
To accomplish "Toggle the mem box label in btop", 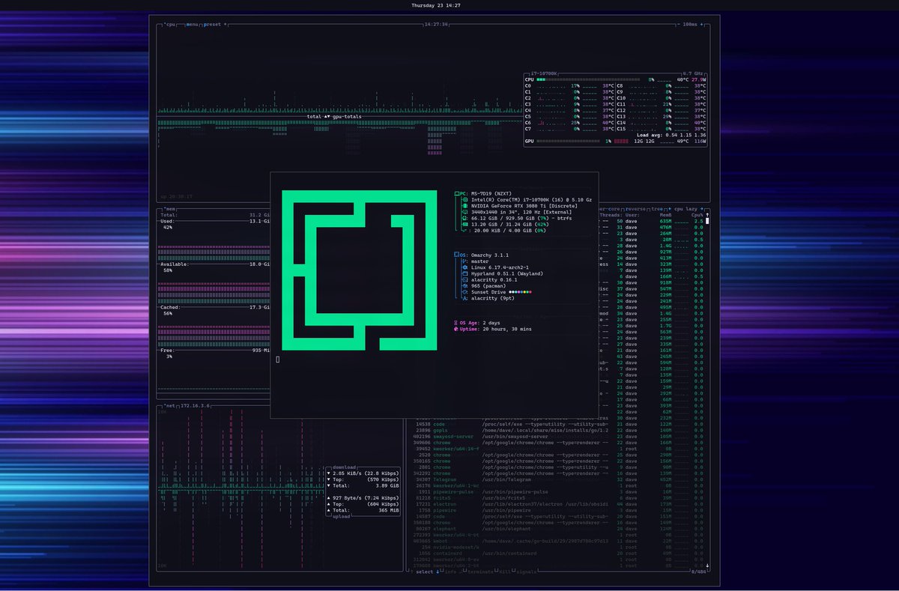I will (170, 208).
